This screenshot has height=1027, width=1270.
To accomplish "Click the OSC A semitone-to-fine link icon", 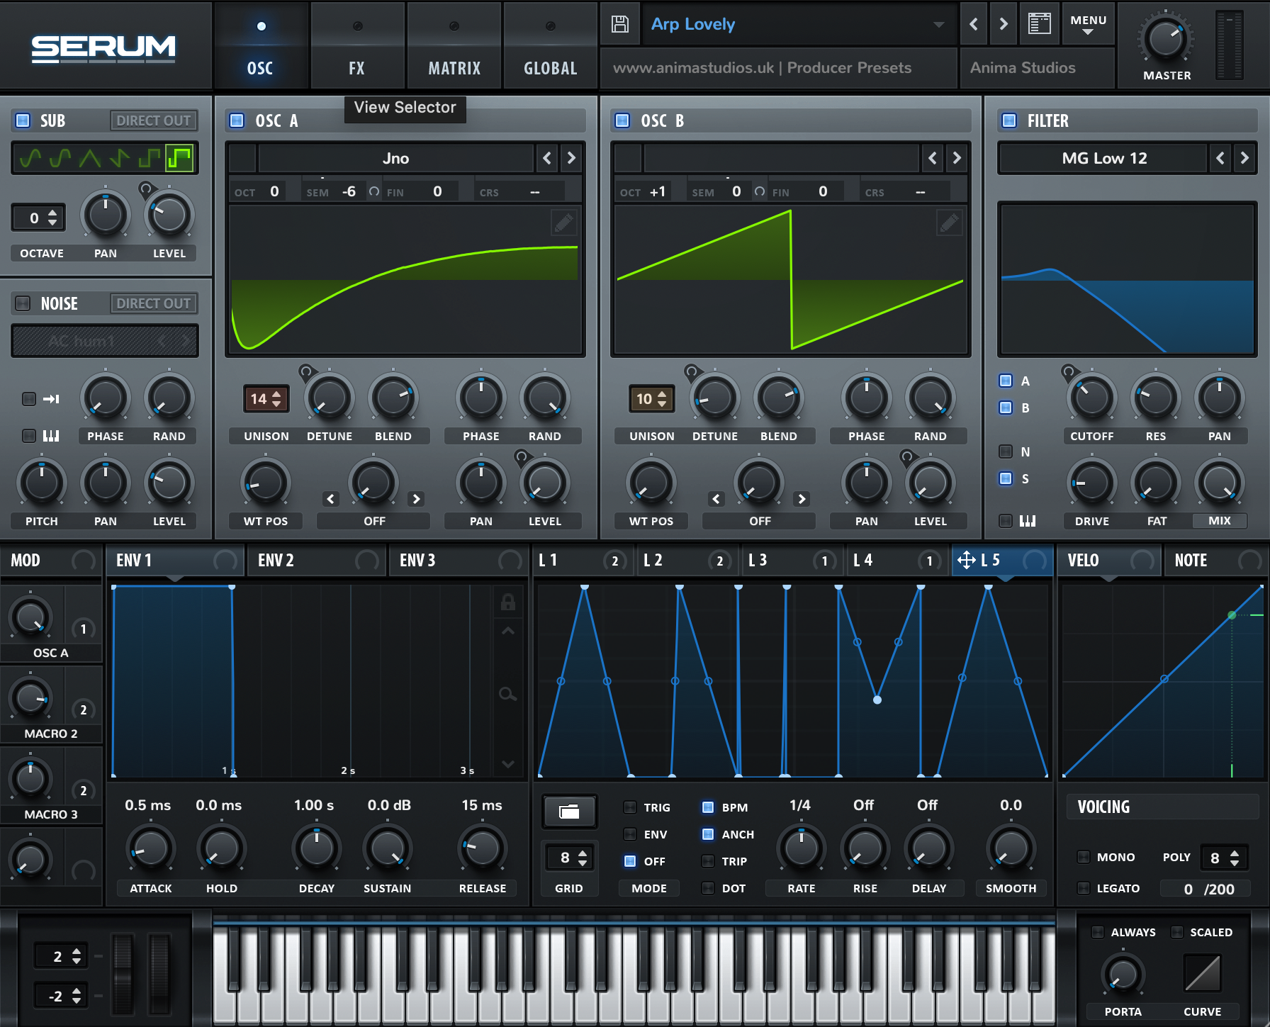I will [374, 191].
